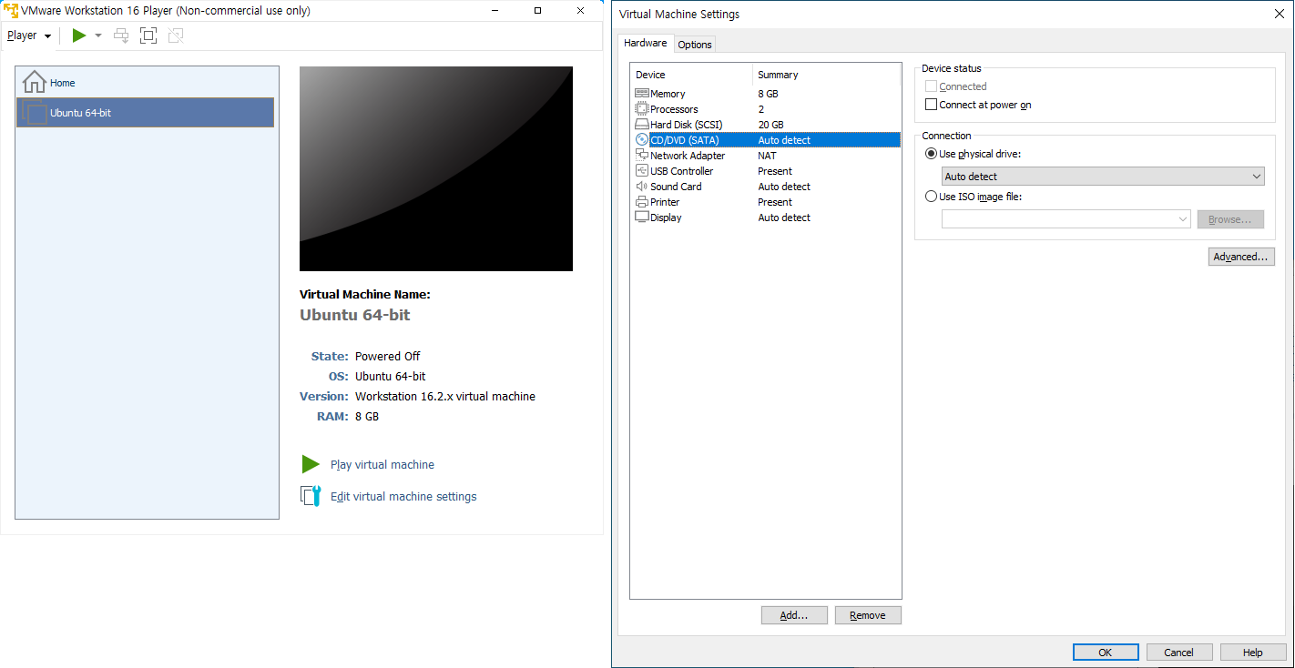Select the Printer row label
Viewport: 1295px width, 668px height.
(665, 202)
